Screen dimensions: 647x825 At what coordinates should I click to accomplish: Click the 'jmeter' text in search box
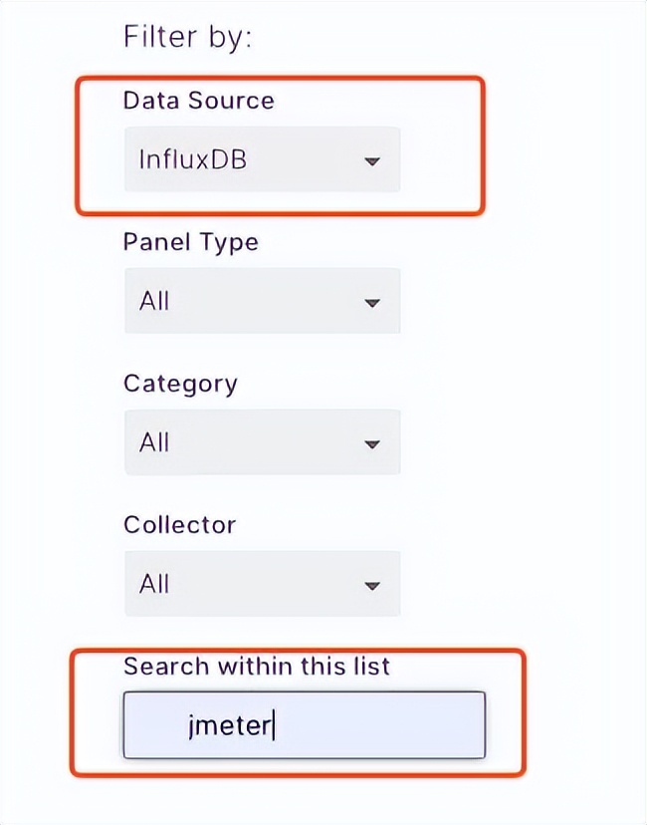[x=229, y=725]
